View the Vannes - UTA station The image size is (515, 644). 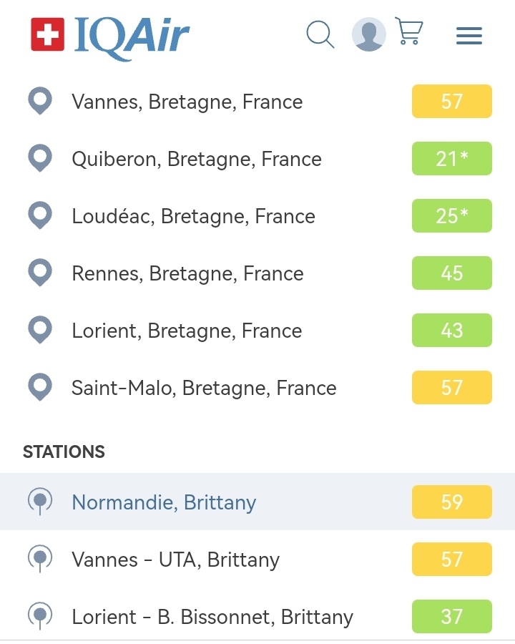tap(175, 560)
